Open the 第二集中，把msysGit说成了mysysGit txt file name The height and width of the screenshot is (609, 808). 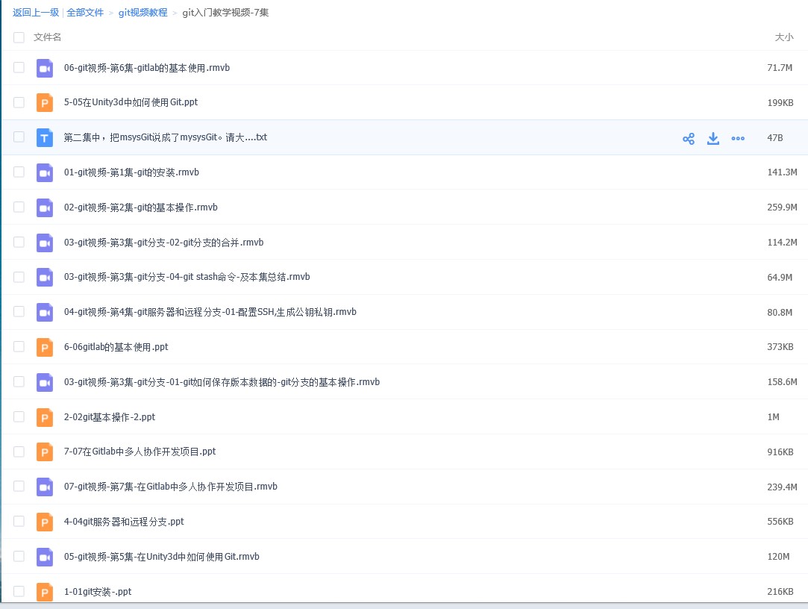pyautogui.click(x=166, y=137)
